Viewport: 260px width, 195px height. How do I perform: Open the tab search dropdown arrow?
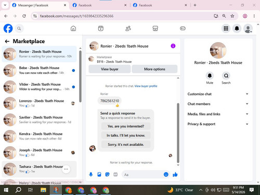click(5, 5)
